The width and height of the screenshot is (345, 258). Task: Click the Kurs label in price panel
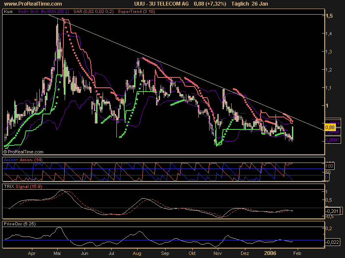[x=8, y=12]
